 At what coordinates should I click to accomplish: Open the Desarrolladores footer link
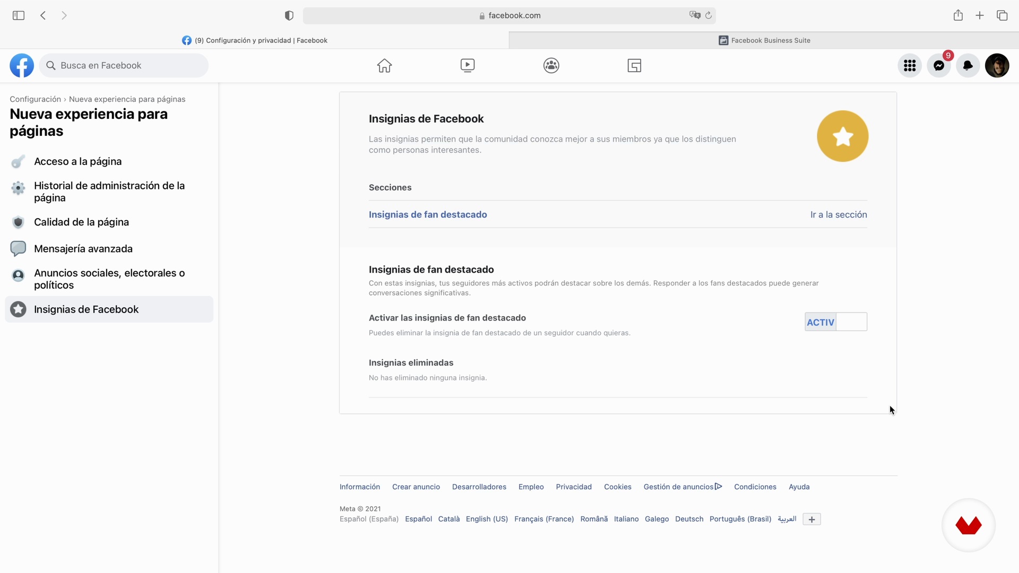pyautogui.click(x=479, y=487)
